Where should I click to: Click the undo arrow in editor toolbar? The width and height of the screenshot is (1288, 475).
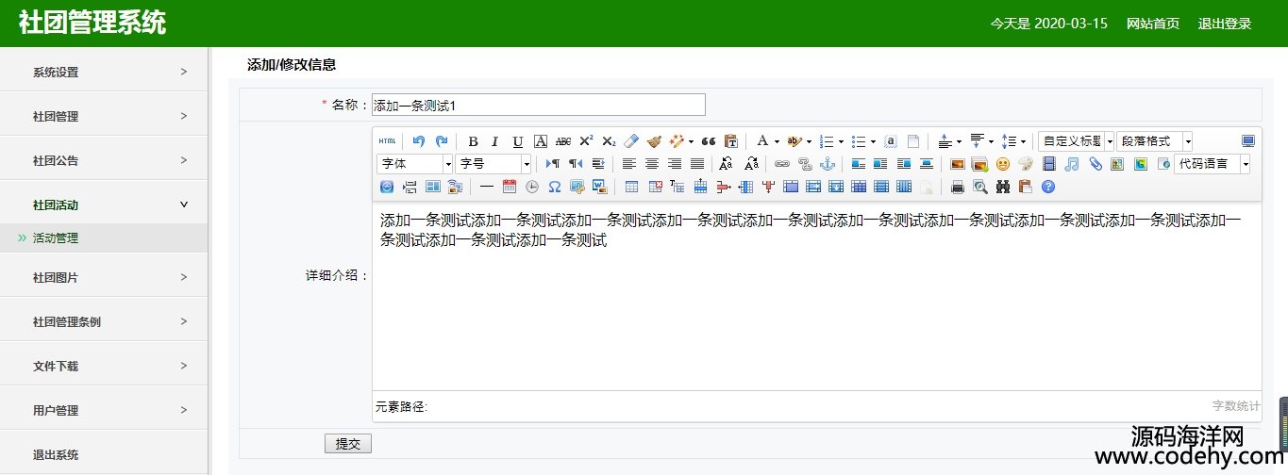(x=419, y=141)
